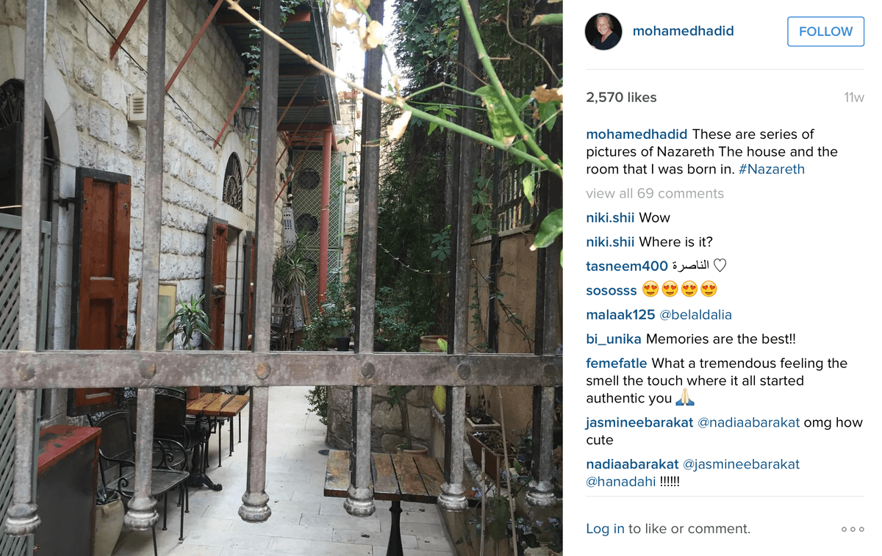
Task: Expand view all 69 comments
Action: coord(655,193)
